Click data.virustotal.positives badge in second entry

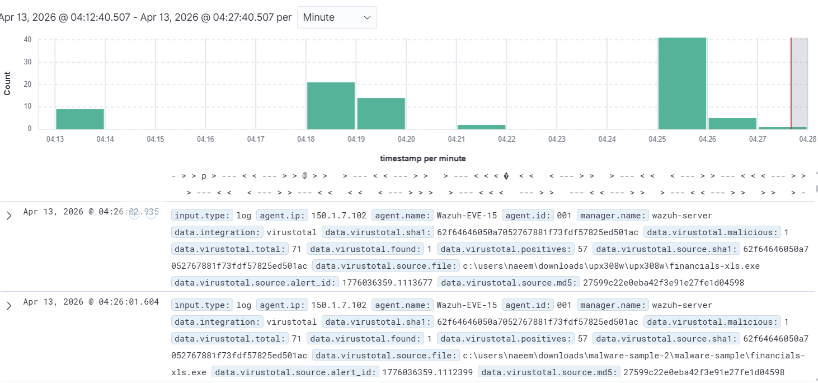click(x=505, y=339)
